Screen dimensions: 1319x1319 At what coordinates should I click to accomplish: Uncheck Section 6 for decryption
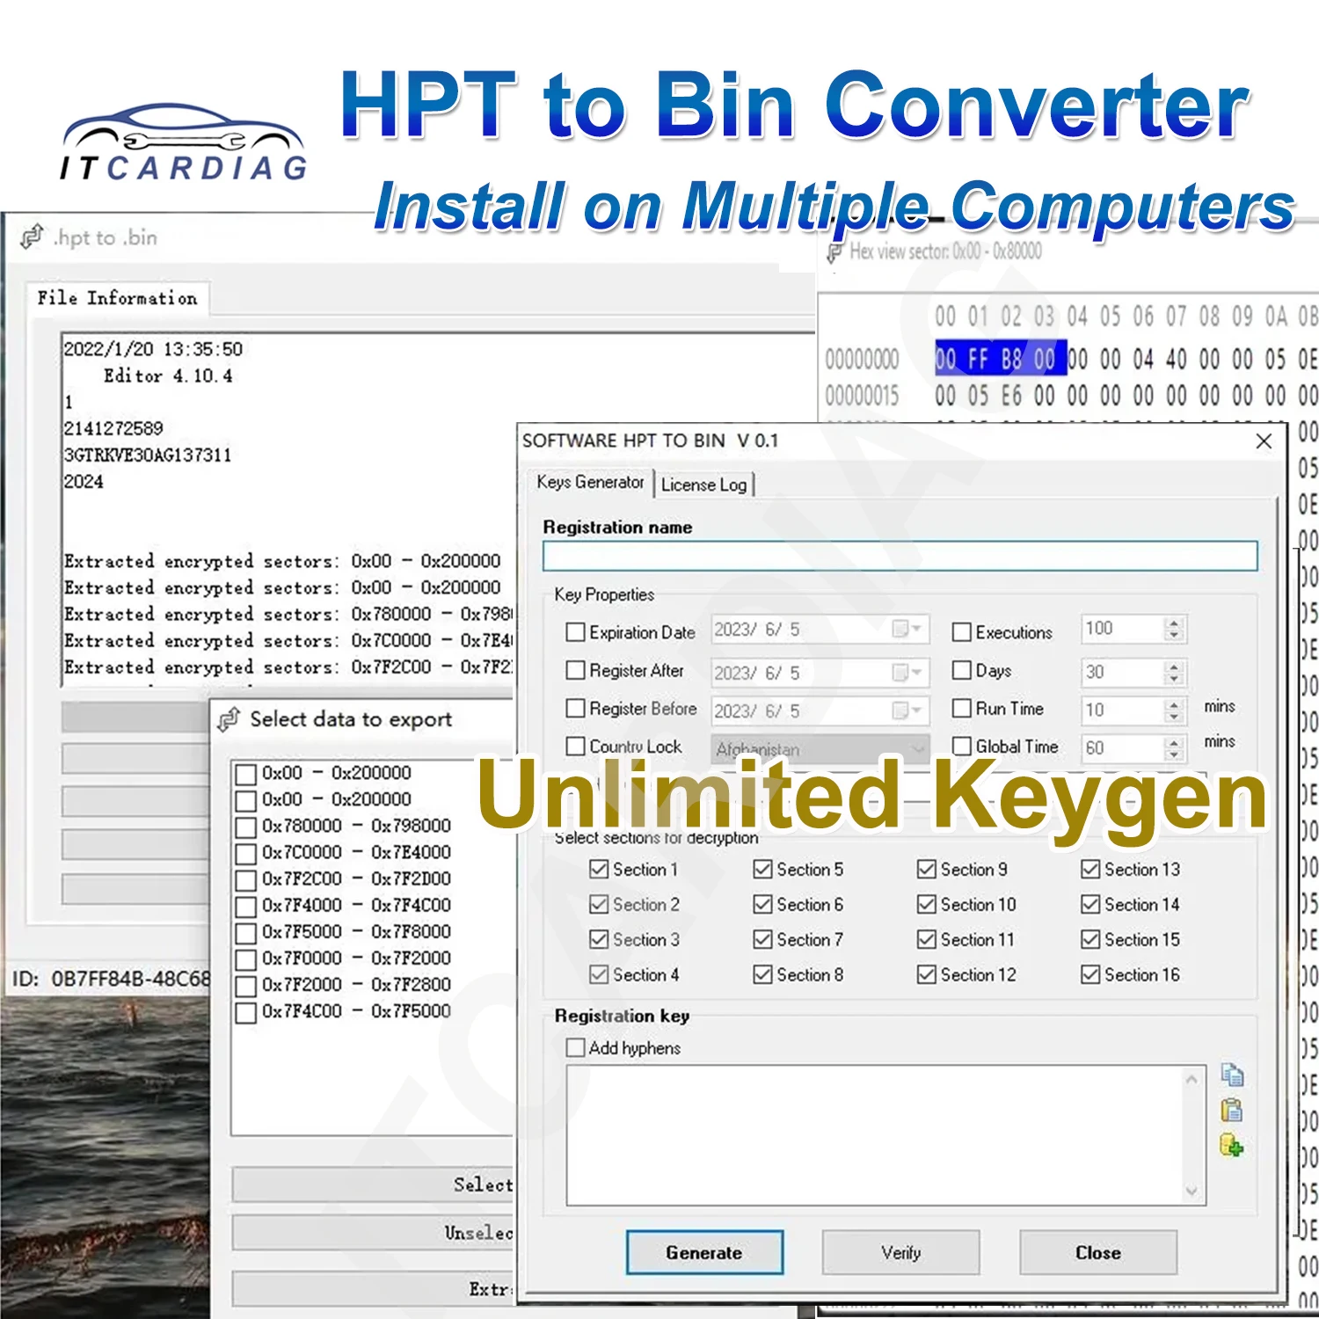pyautogui.click(x=762, y=904)
